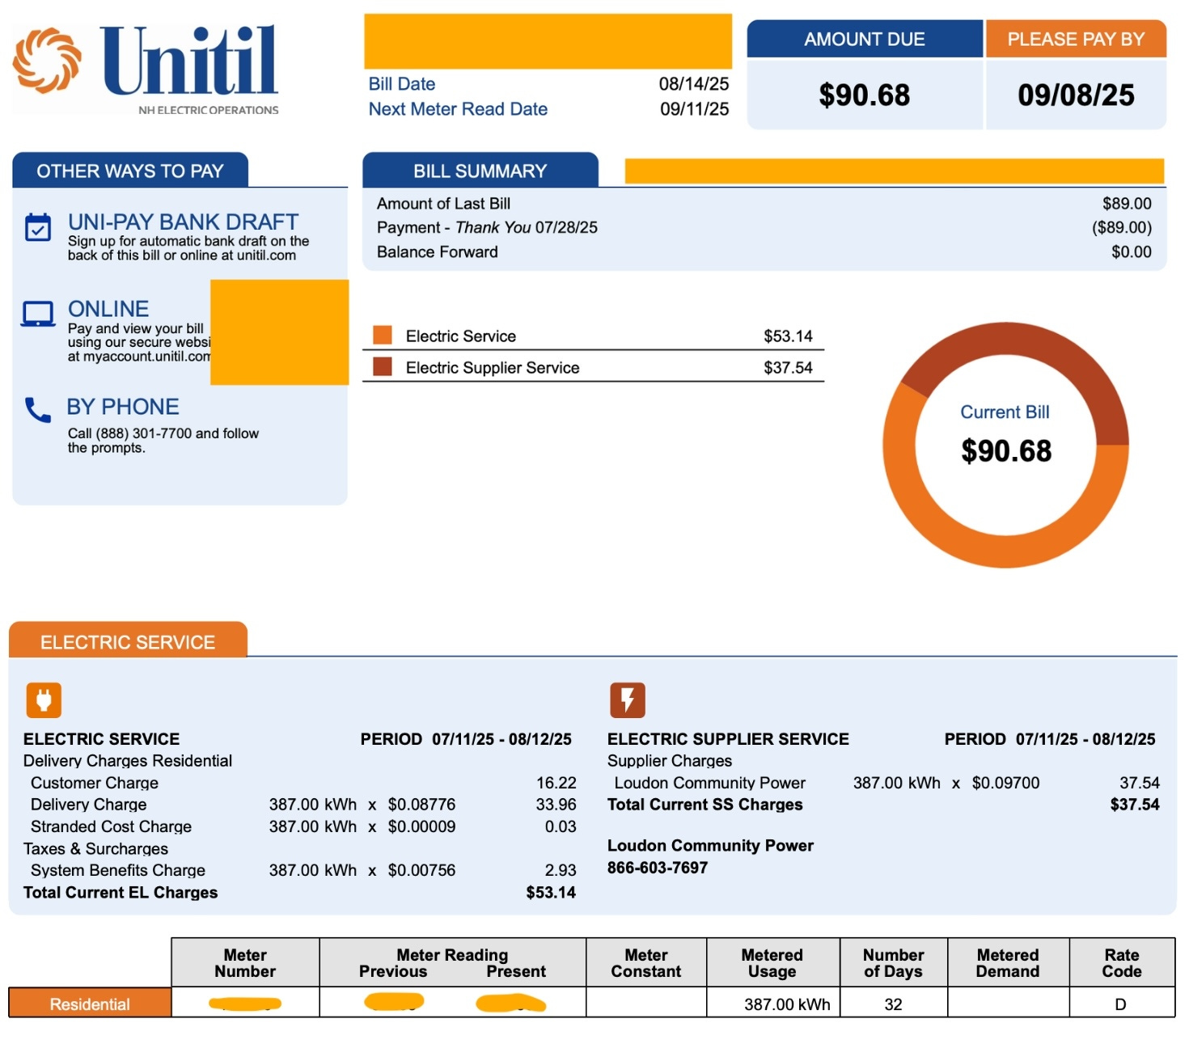Click the Bill Date label
Screen dimensions: 1189x1044
click(402, 84)
